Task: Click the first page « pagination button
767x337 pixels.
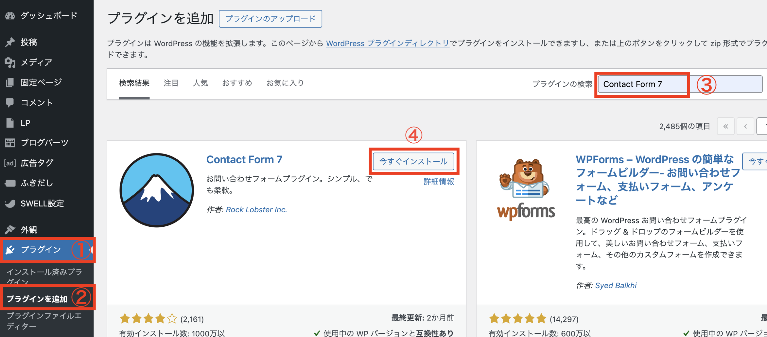Action: (x=726, y=126)
